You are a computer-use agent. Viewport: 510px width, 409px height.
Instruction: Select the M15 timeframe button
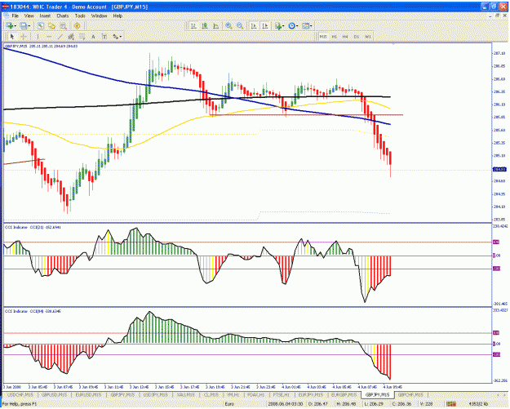click(x=323, y=37)
